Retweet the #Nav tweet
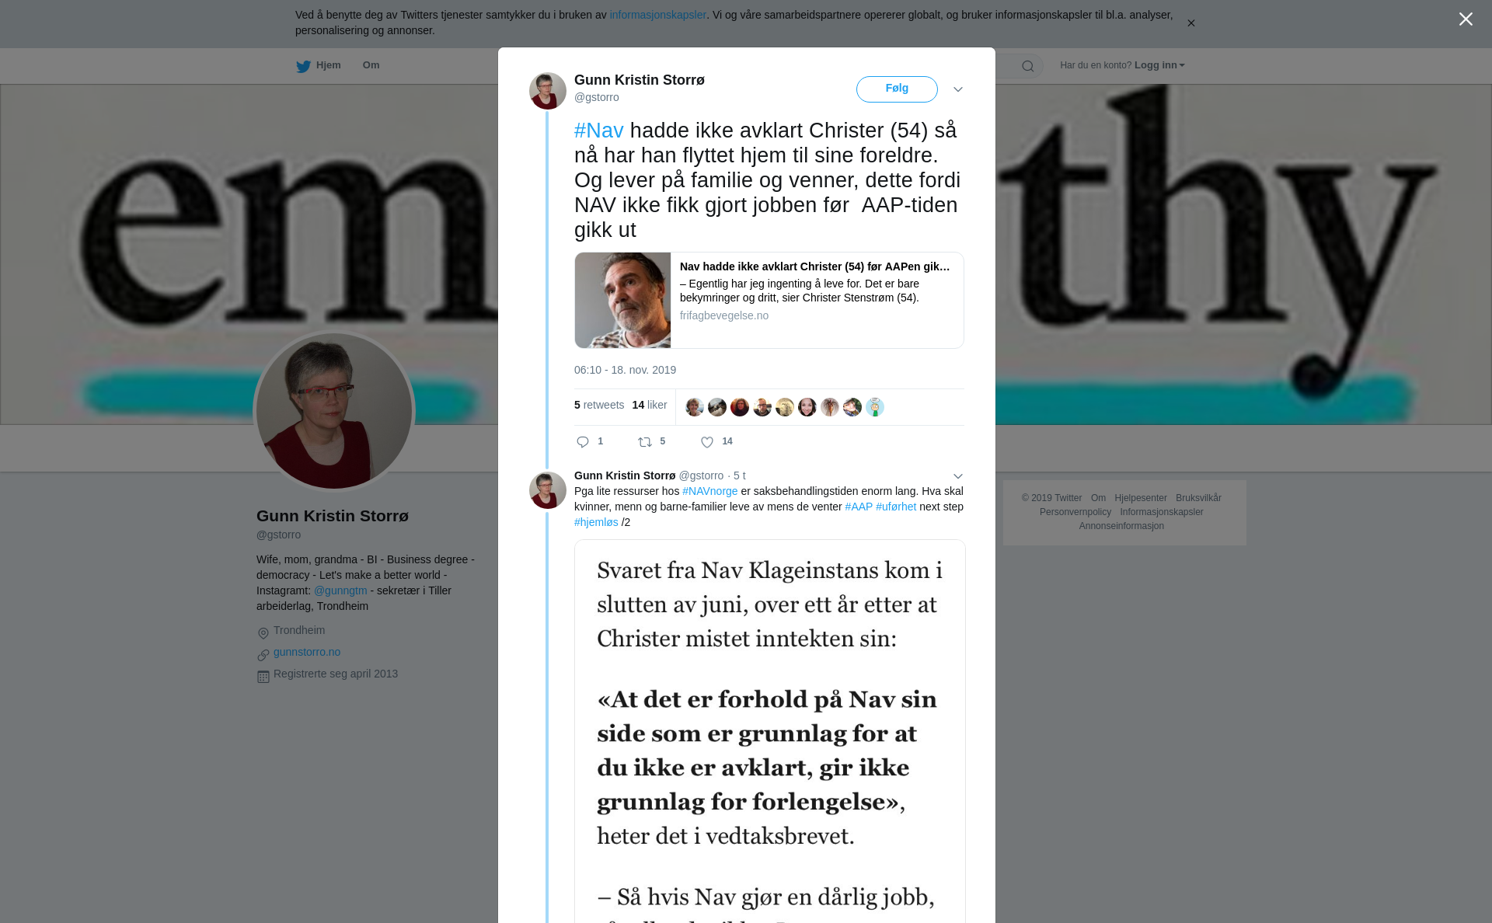 click(x=645, y=442)
